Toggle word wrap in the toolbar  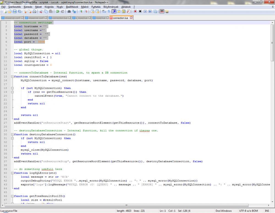coord(104,12)
